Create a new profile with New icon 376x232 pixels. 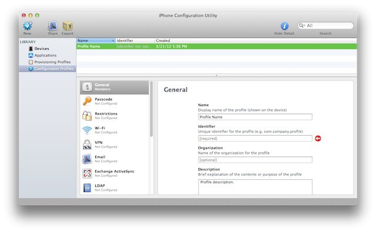point(28,26)
